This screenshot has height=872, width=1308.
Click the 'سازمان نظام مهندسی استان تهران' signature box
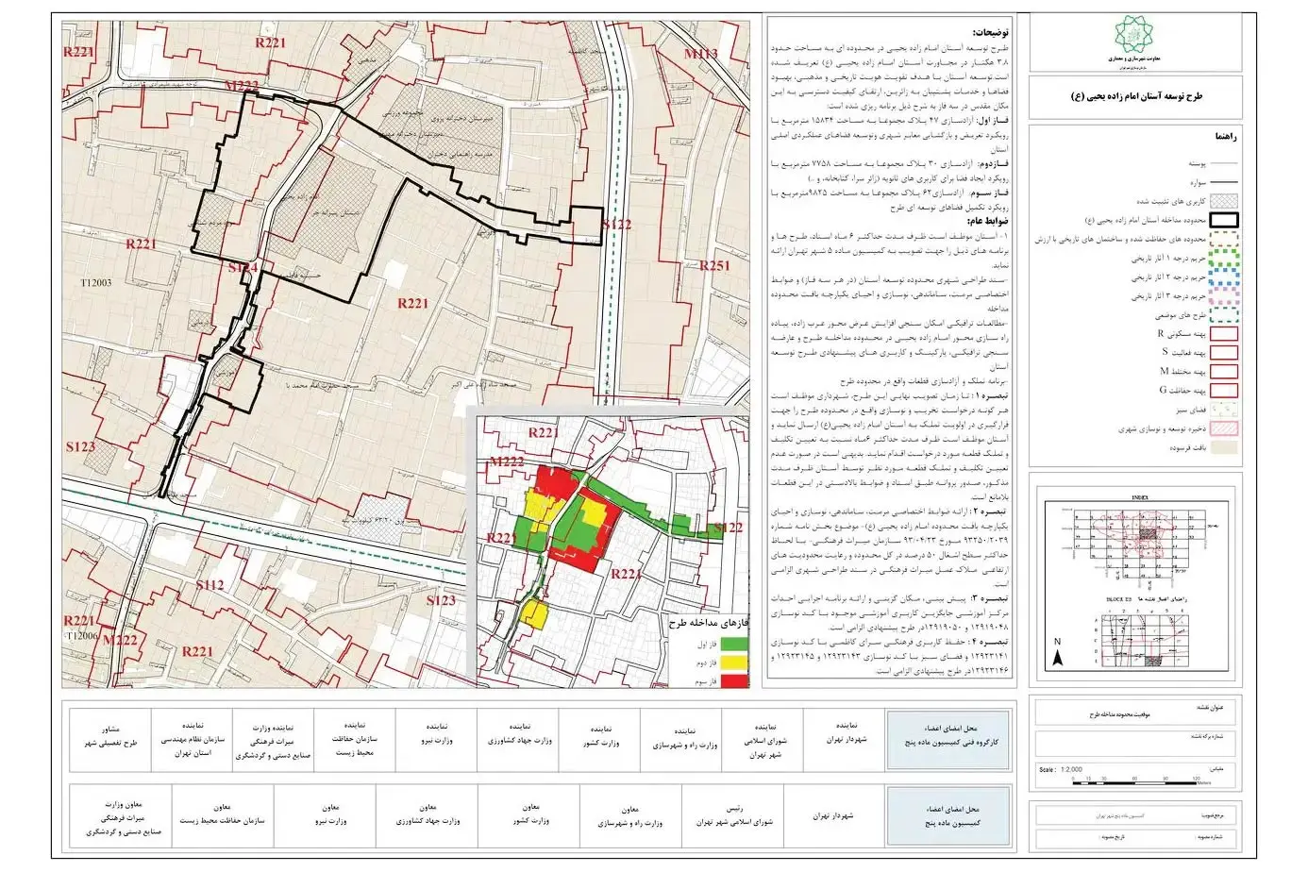(x=193, y=739)
